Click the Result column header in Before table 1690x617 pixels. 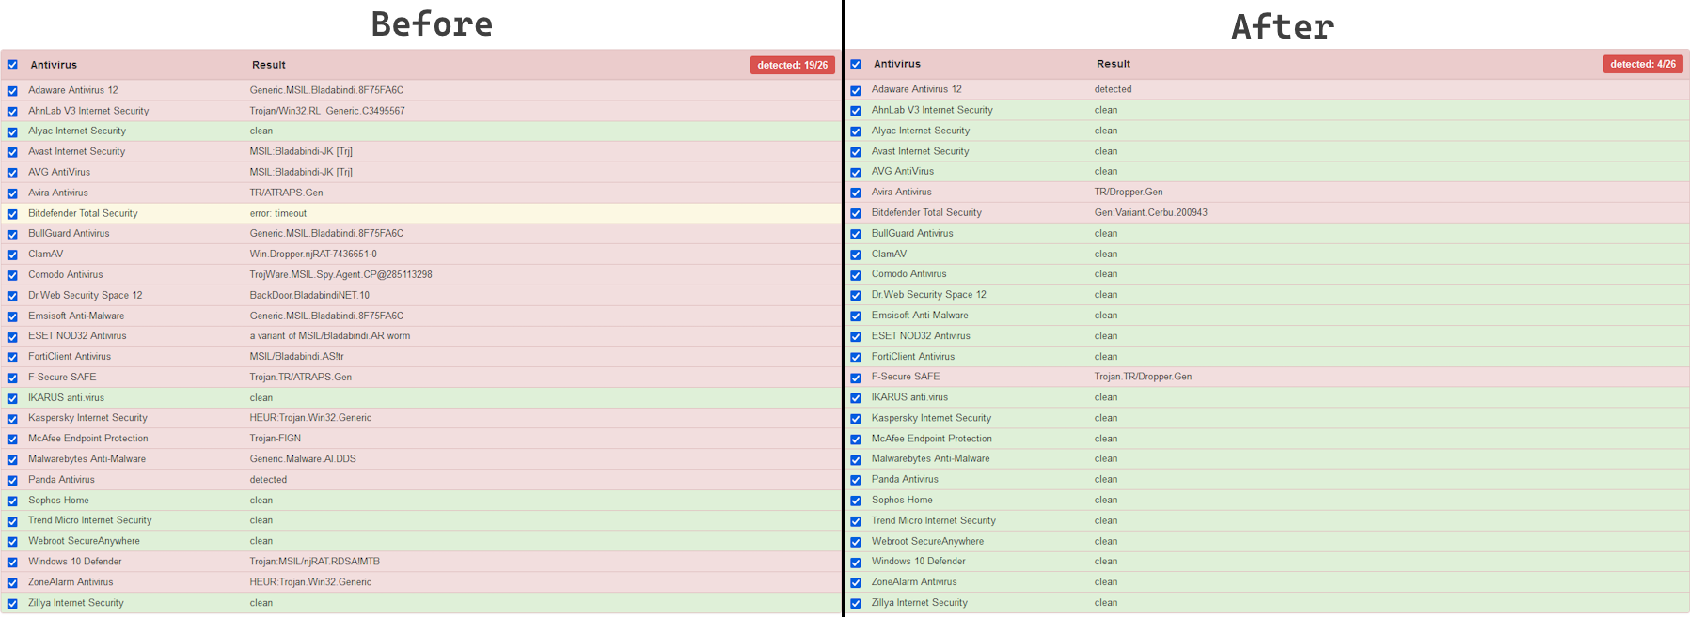269,65
